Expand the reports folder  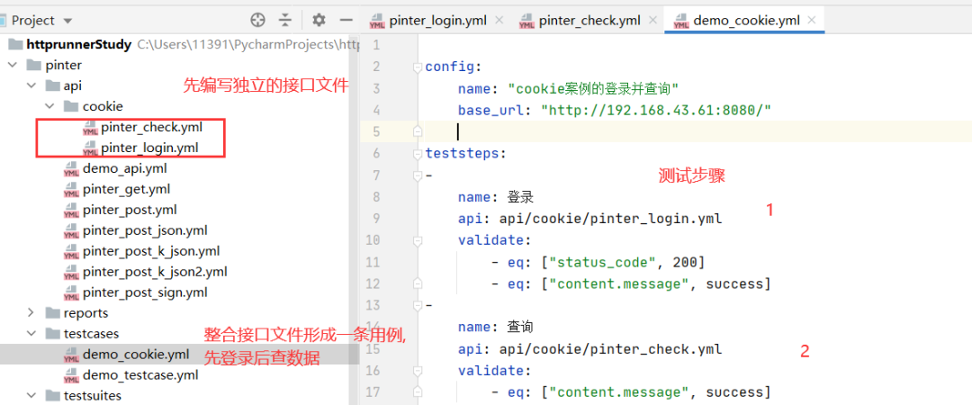(31, 312)
